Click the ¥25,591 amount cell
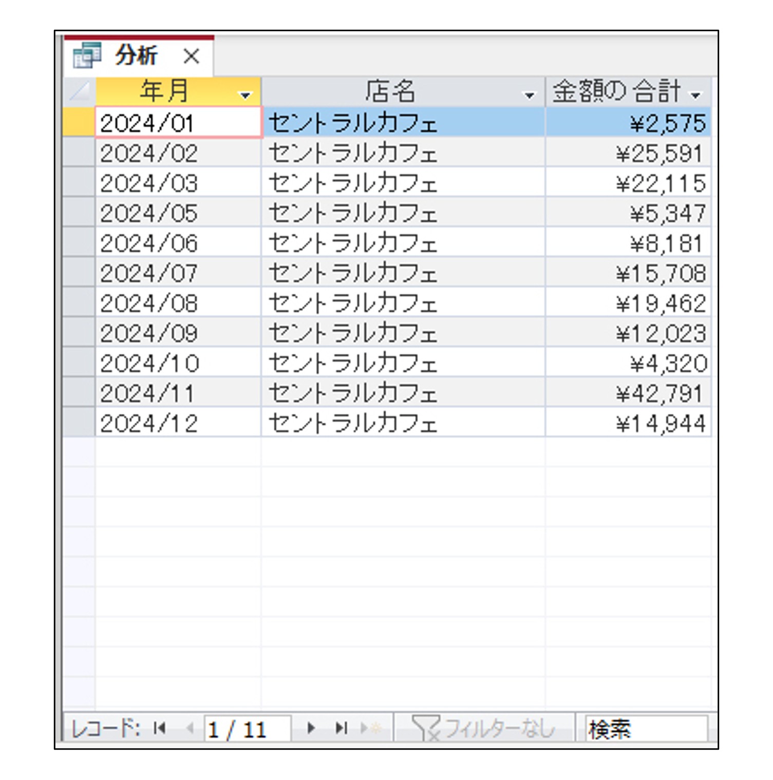773x780 pixels. [629, 153]
